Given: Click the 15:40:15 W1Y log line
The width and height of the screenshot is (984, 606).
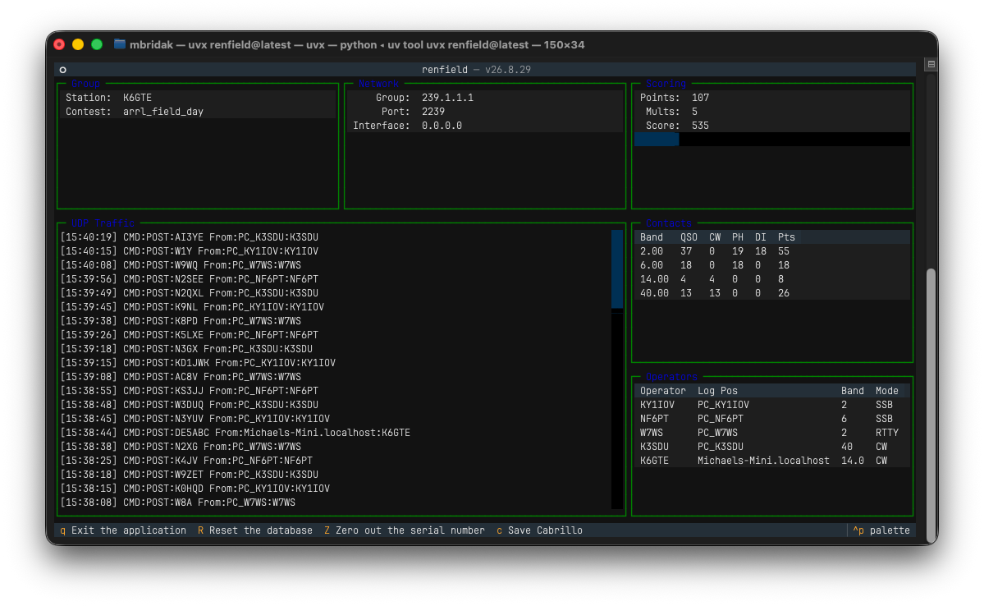Looking at the screenshot, I should 190,251.
